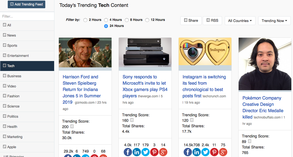
Task: Click the icon beside Apple category
Action: pos(5,147)
